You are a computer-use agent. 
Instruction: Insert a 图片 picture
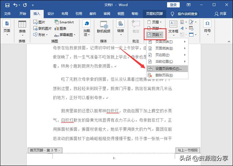(x=39, y=22)
